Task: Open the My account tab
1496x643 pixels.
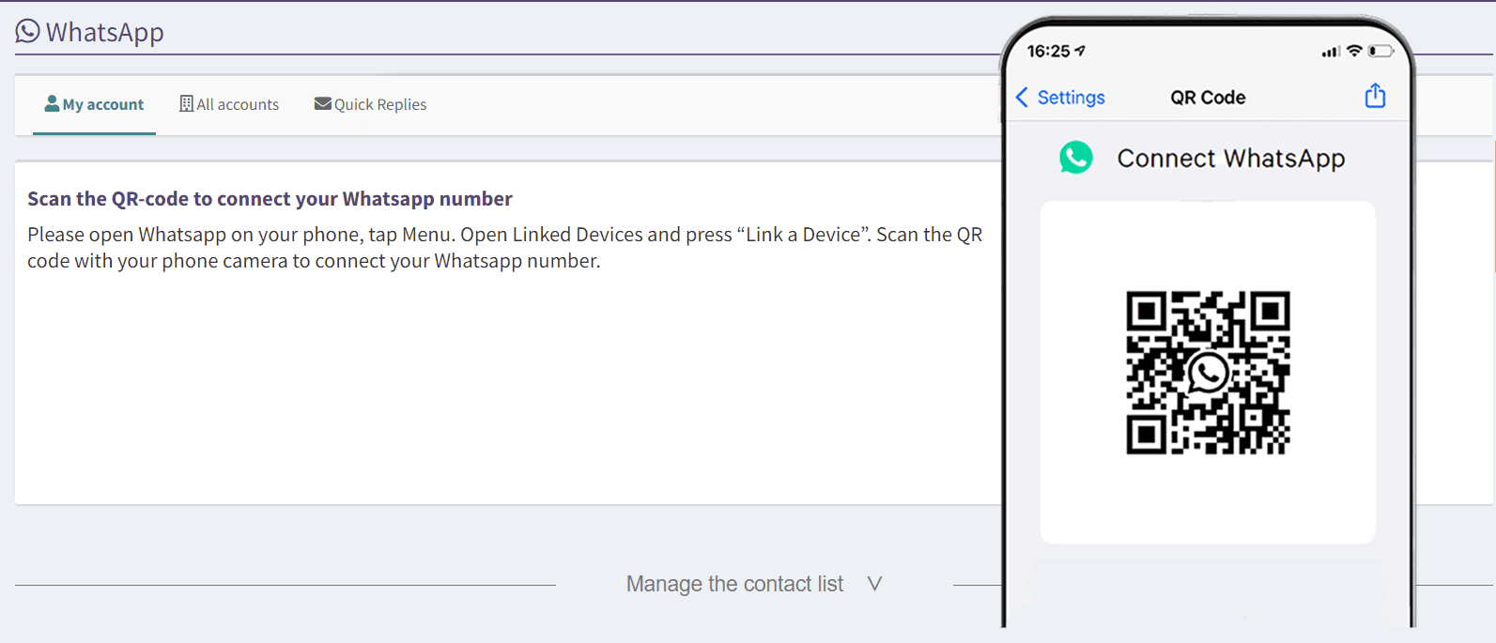Action: coord(94,104)
